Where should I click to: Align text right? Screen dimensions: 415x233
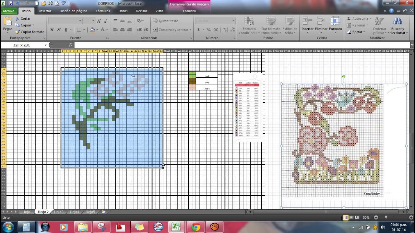[130, 30]
